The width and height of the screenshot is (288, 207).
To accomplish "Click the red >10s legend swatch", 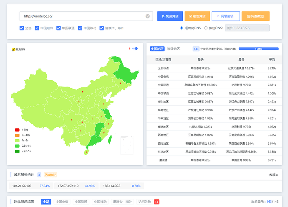I will 17,130.
